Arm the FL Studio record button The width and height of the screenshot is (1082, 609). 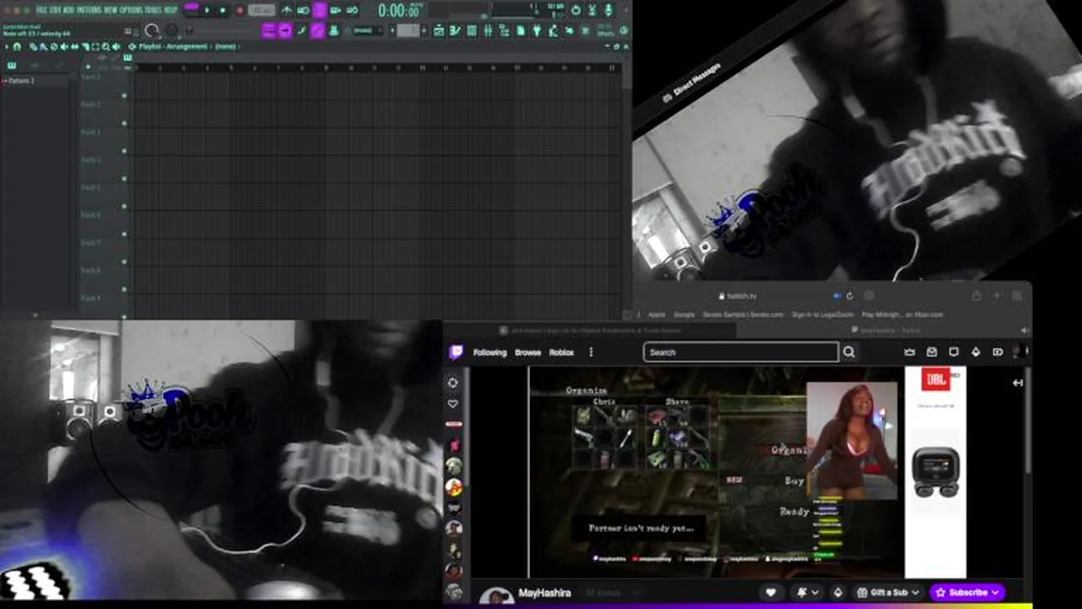(x=239, y=10)
